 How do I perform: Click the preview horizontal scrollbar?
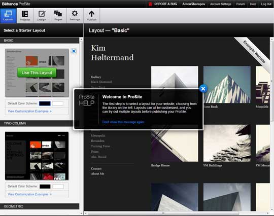(x=163, y=213)
